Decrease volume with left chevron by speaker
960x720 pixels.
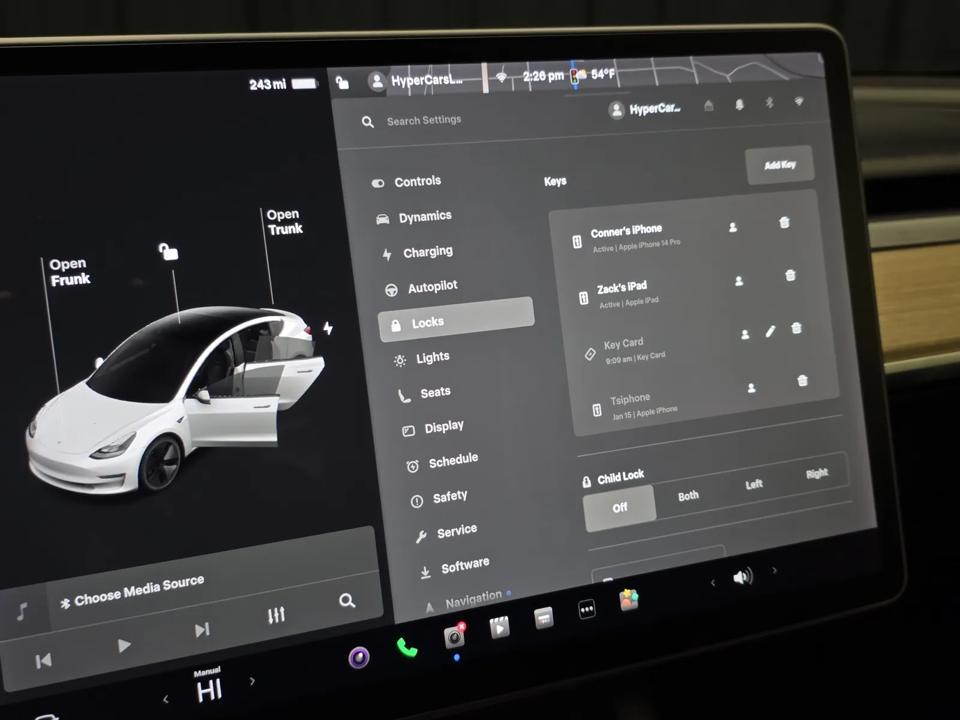713,583
